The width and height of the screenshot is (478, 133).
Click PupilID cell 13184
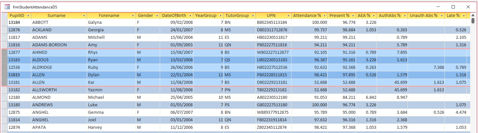19,22
